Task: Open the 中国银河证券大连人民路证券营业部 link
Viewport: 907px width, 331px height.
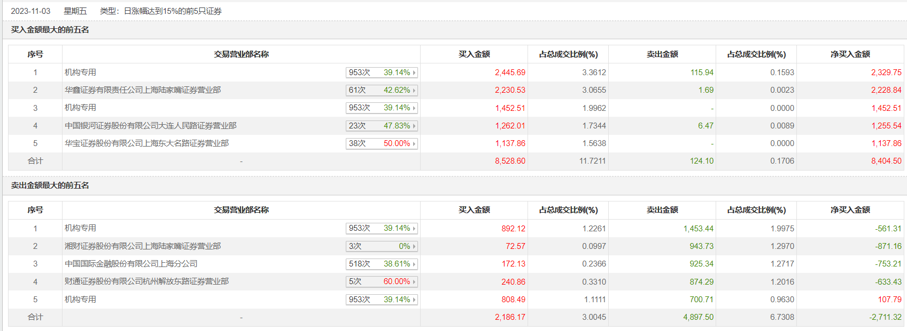Action: (x=150, y=126)
